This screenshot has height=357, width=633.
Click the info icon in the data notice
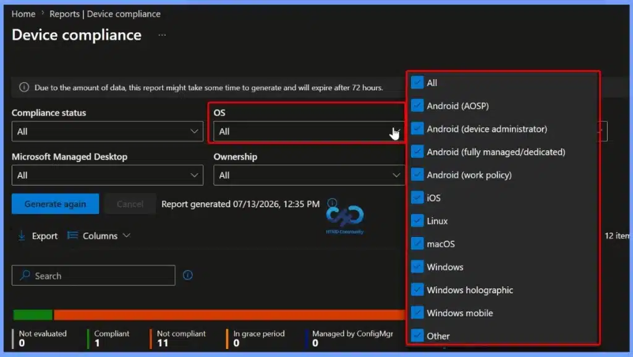(24, 87)
